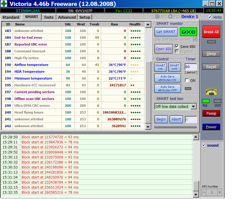Toggle the Save BIN checkbox

click(x=177, y=46)
